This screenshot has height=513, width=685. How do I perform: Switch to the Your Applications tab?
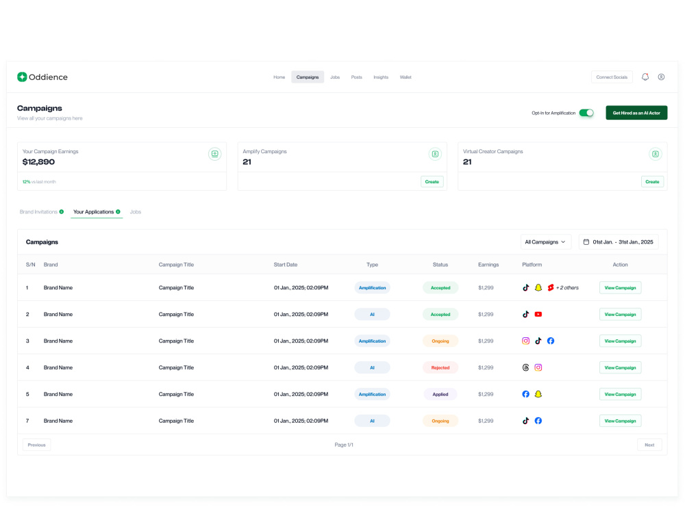[97, 211]
